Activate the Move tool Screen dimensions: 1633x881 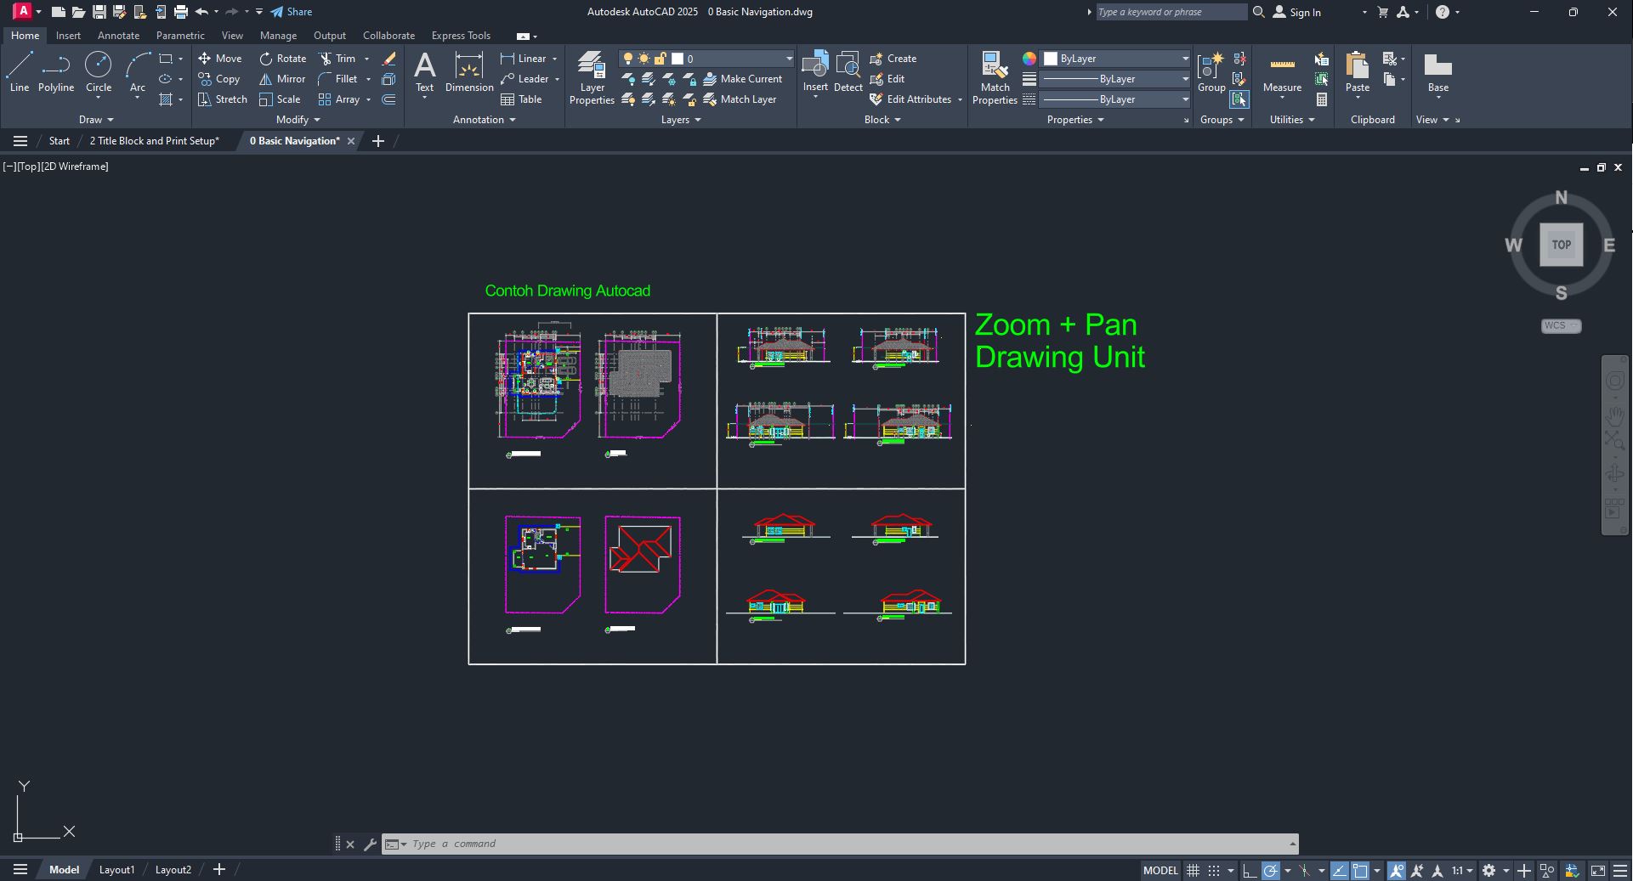point(220,58)
